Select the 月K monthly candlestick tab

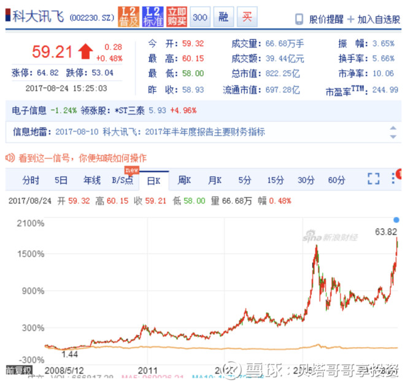click(215, 180)
